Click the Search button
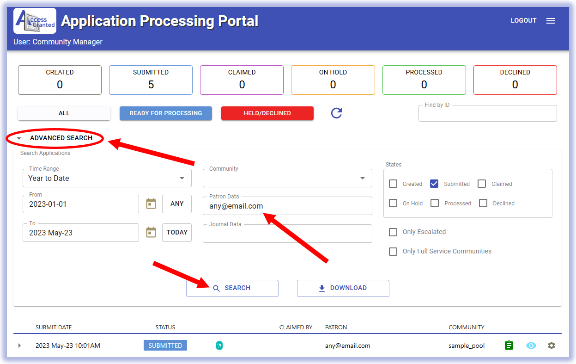Viewport: 576px width, 364px height. point(232,288)
